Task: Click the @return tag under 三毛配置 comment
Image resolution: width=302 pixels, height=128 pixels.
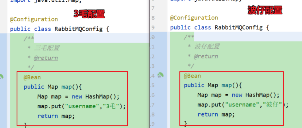Action: [46, 58]
